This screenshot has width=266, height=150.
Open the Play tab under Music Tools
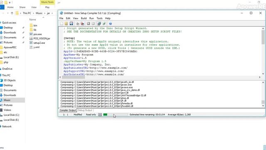47,7
